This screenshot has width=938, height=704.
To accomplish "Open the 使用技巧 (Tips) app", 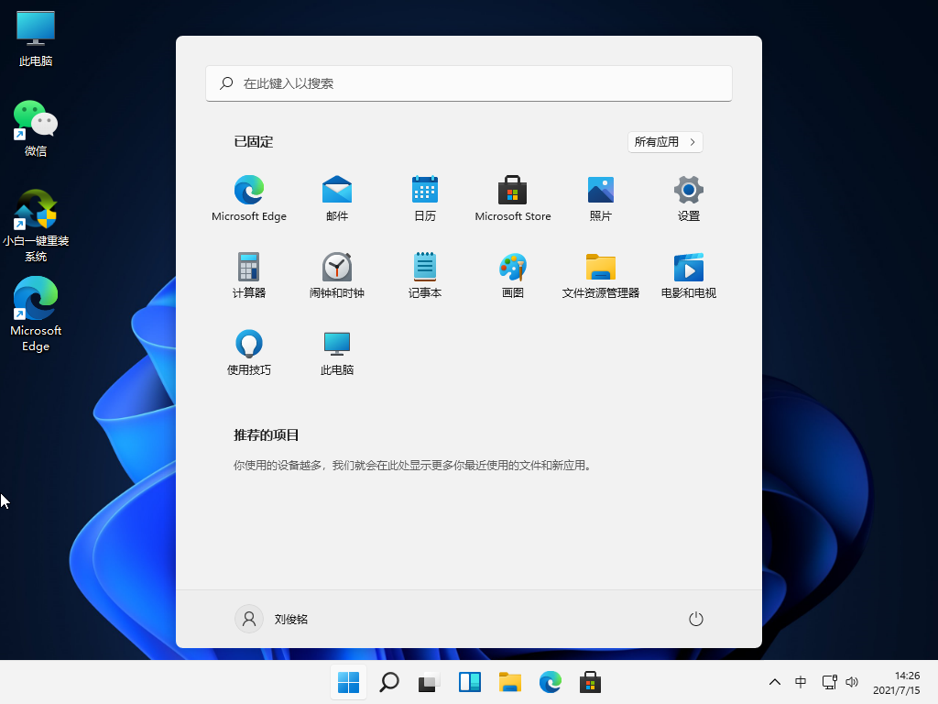I will (x=248, y=352).
